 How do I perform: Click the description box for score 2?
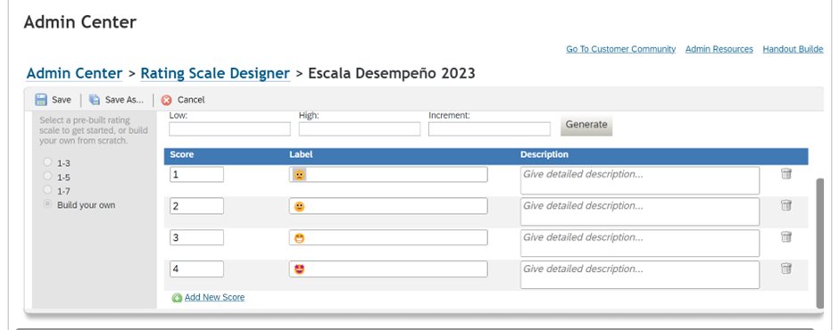click(640, 211)
